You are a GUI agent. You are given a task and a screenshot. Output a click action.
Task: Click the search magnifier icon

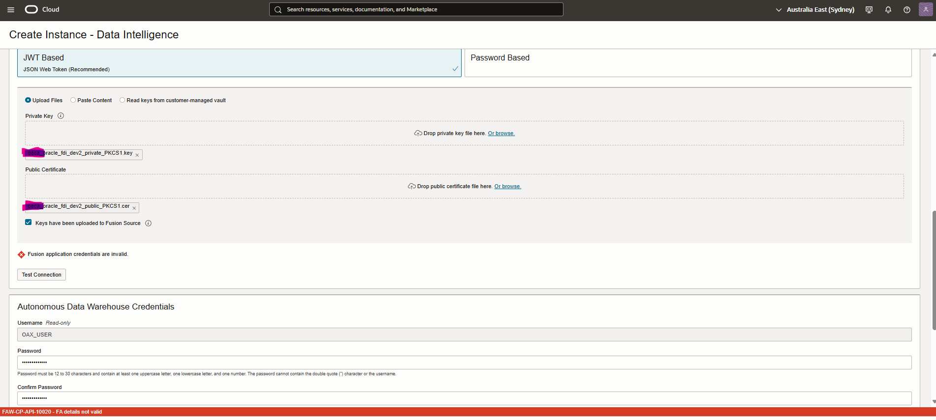pos(278,9)
